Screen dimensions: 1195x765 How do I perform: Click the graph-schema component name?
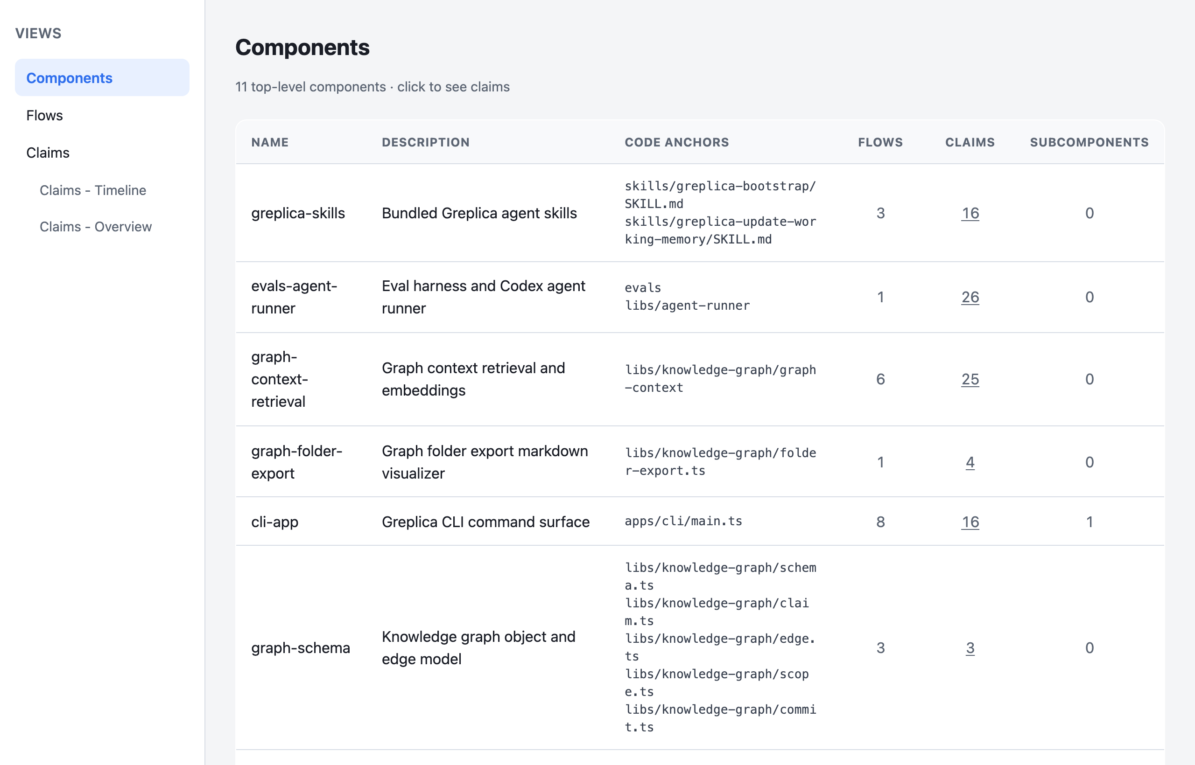point(300,648)
